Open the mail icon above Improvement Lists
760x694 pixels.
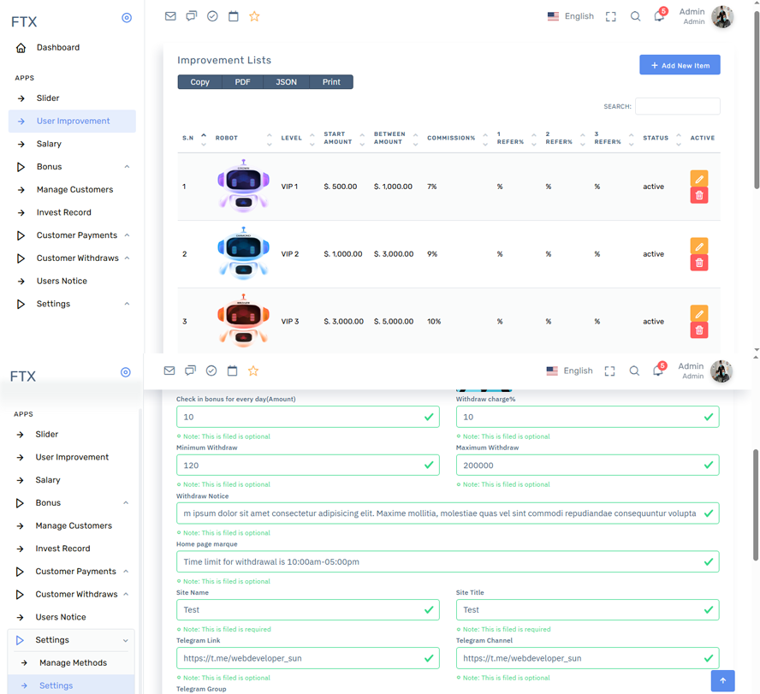pyautogui.click(x=170, y=16)
